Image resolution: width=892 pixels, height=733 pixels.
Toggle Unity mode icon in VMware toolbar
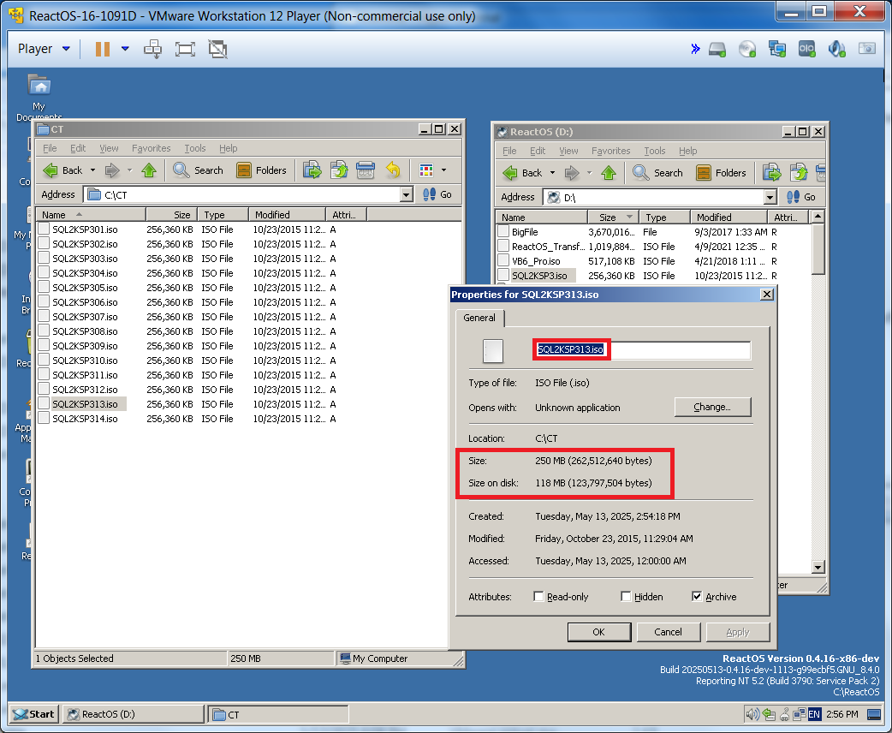[x=217, y=49]
